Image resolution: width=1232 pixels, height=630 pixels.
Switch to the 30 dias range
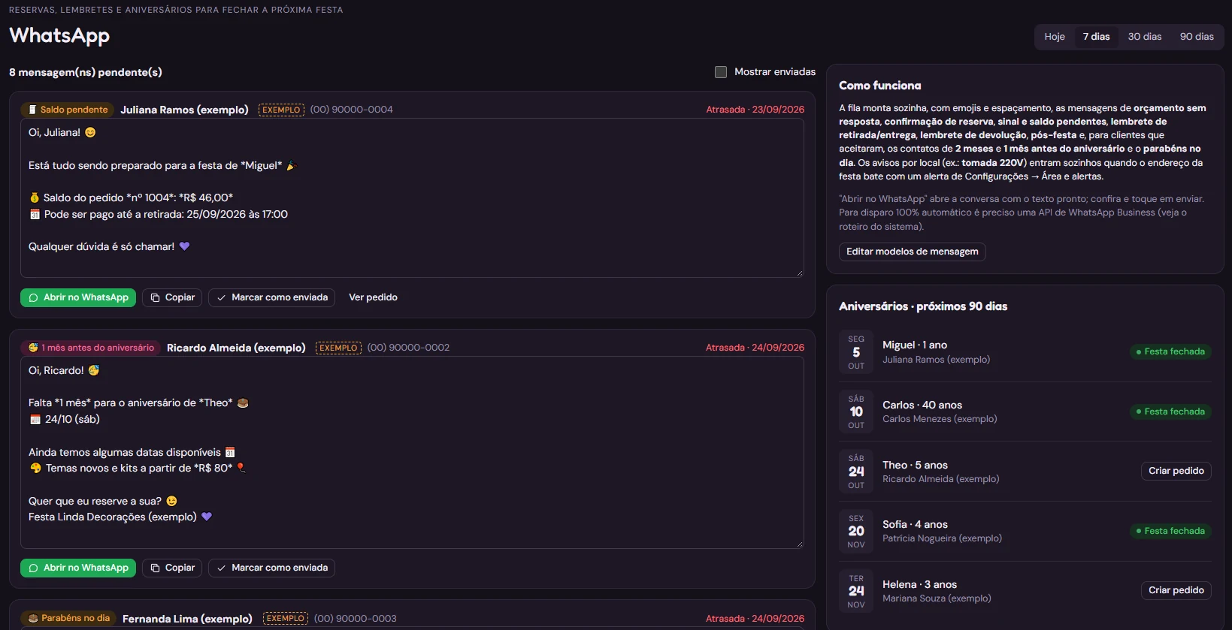tap(1144, 37)
